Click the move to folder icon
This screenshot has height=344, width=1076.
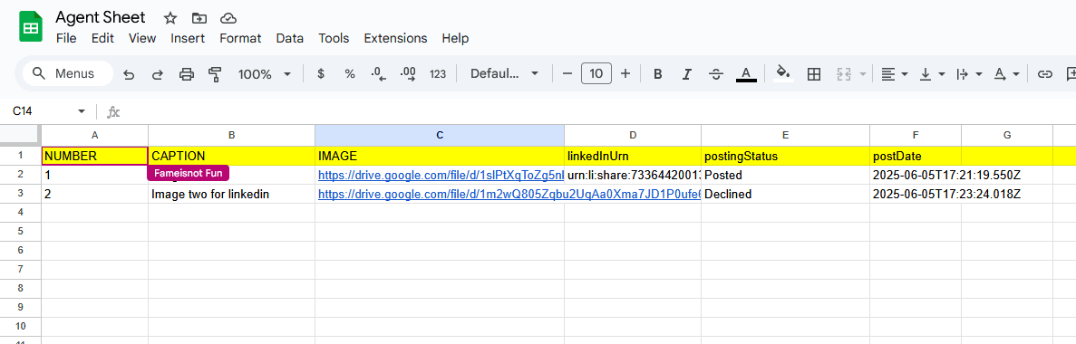click(199, 18)
